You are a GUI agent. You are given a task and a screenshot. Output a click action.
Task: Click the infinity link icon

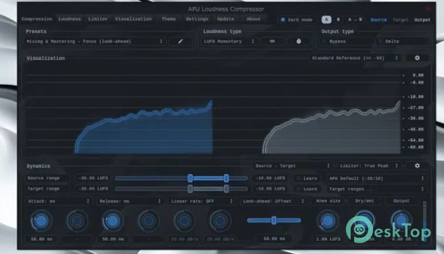271,41
